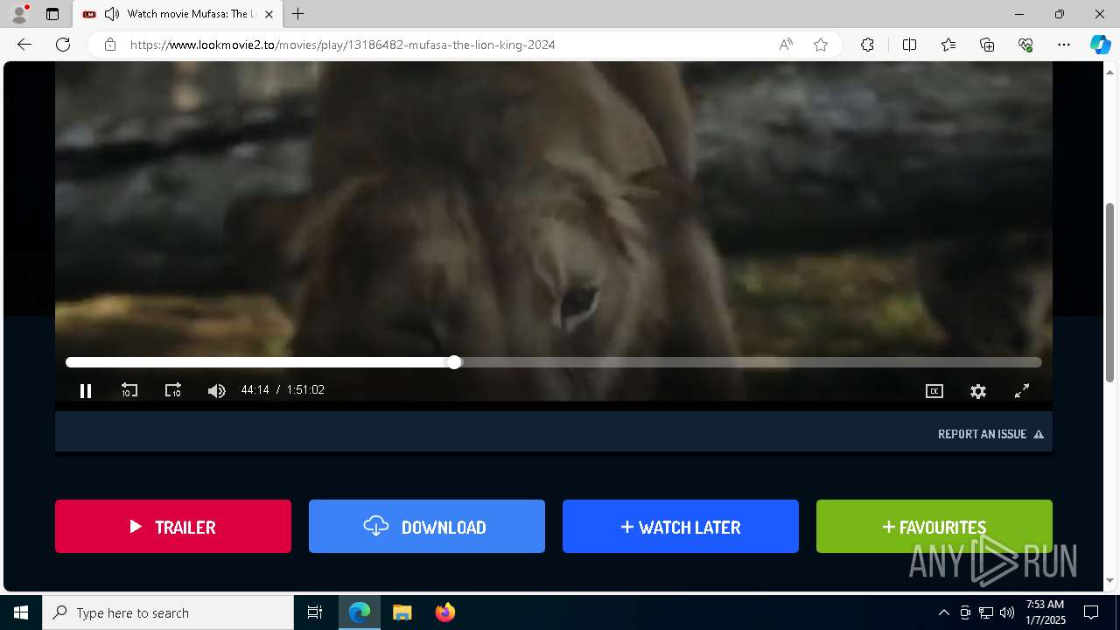The width and height of the screenshot is (1120, 630).
Task: Add page to favorites star
Action: [x=821, y=45]
